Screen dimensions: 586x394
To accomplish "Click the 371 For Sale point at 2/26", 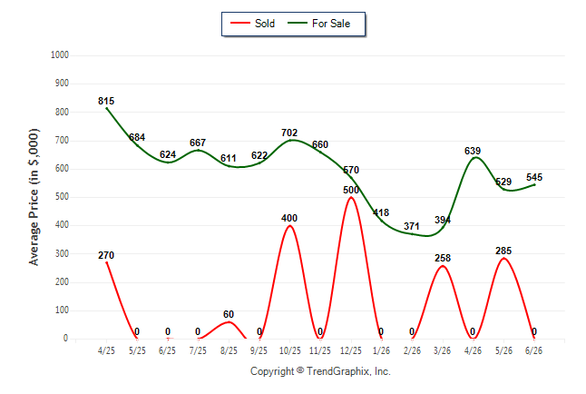I will 412,234.
